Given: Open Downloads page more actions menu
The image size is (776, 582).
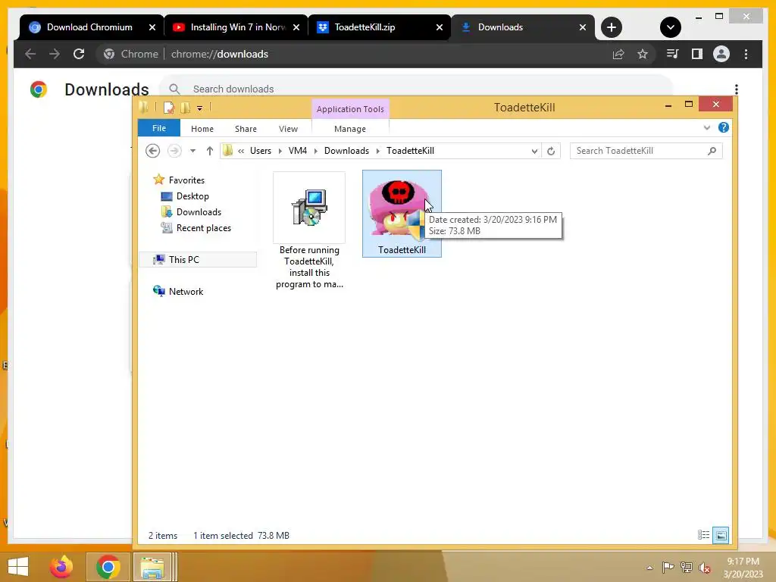Looking at the screenshot, I should point(737,89).
